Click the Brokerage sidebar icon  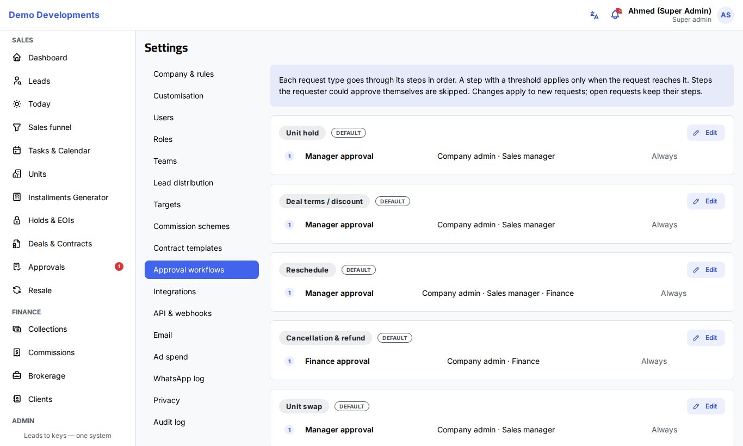click(x=17, y=376)
